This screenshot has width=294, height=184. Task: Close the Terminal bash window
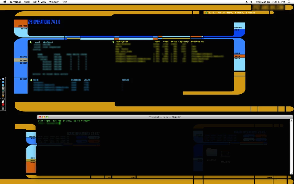40,117
